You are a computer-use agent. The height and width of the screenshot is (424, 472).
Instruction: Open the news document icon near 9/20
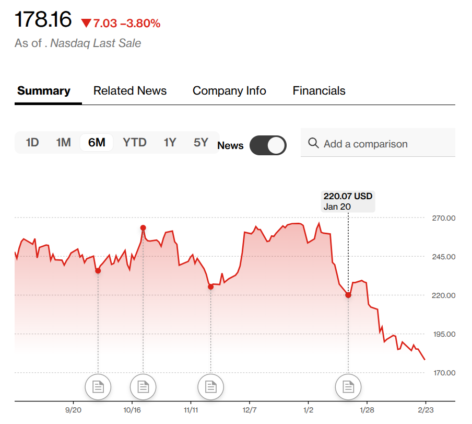point(98,387)
